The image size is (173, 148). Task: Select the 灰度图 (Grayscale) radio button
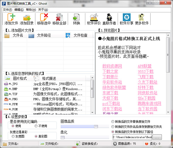pos(13,136)
